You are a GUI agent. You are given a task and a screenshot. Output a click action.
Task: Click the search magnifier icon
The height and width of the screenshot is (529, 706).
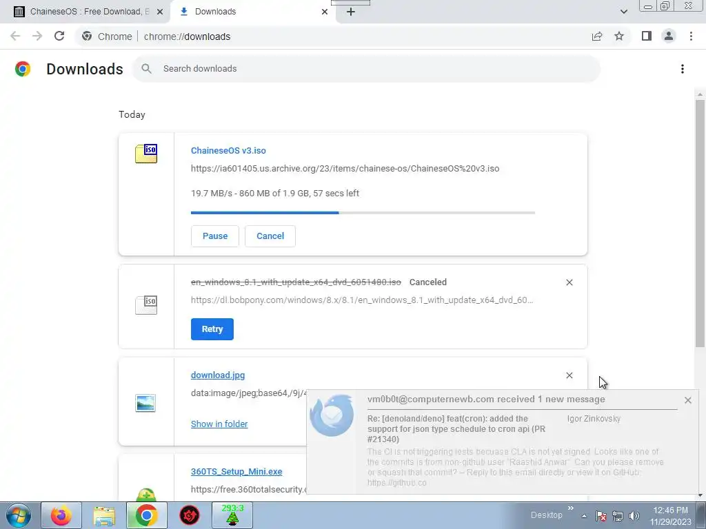coord(146,69)
